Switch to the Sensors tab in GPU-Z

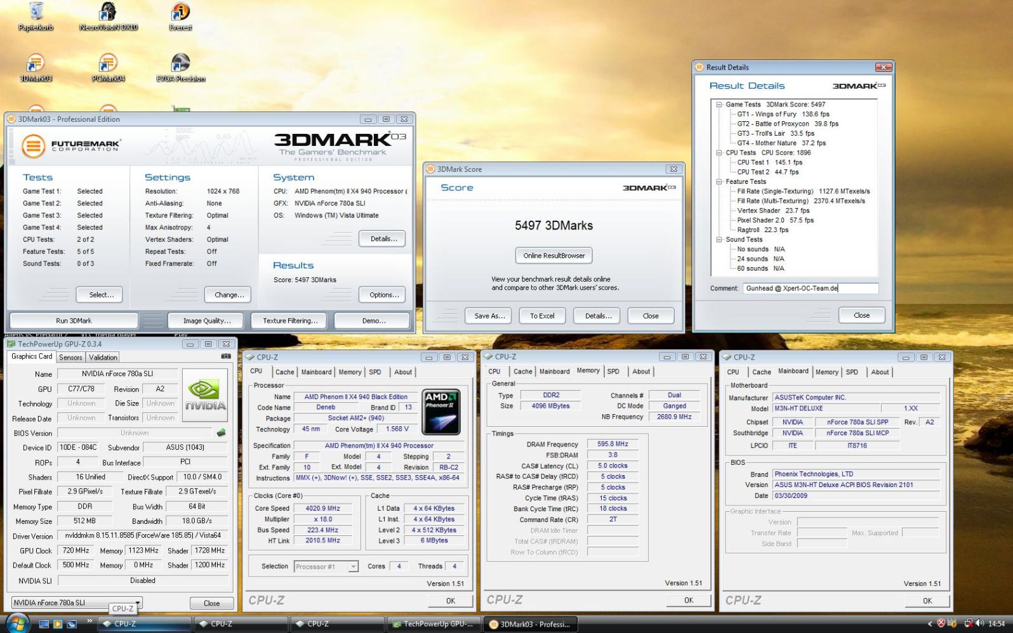coord(70,357)
